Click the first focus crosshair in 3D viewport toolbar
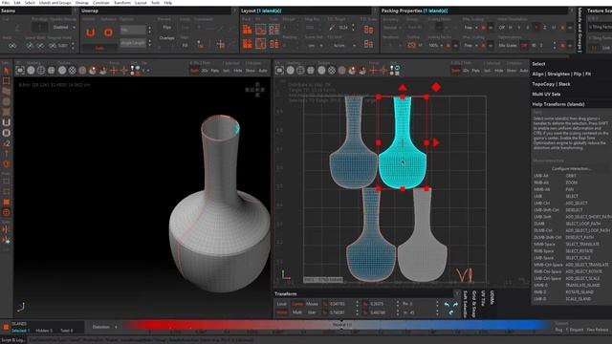The height and width of the screenshot is (344, 612). tap(114, 70)
